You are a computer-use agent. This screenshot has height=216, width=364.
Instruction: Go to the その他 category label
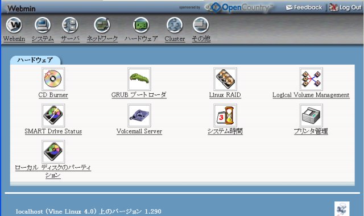[x=201, y=39]
